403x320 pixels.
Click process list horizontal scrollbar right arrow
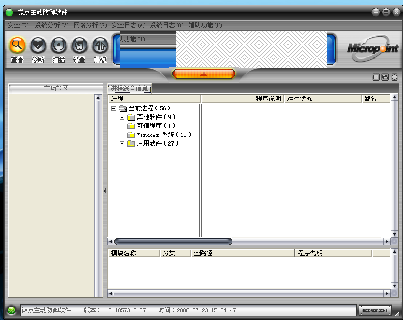click(387, 241)
